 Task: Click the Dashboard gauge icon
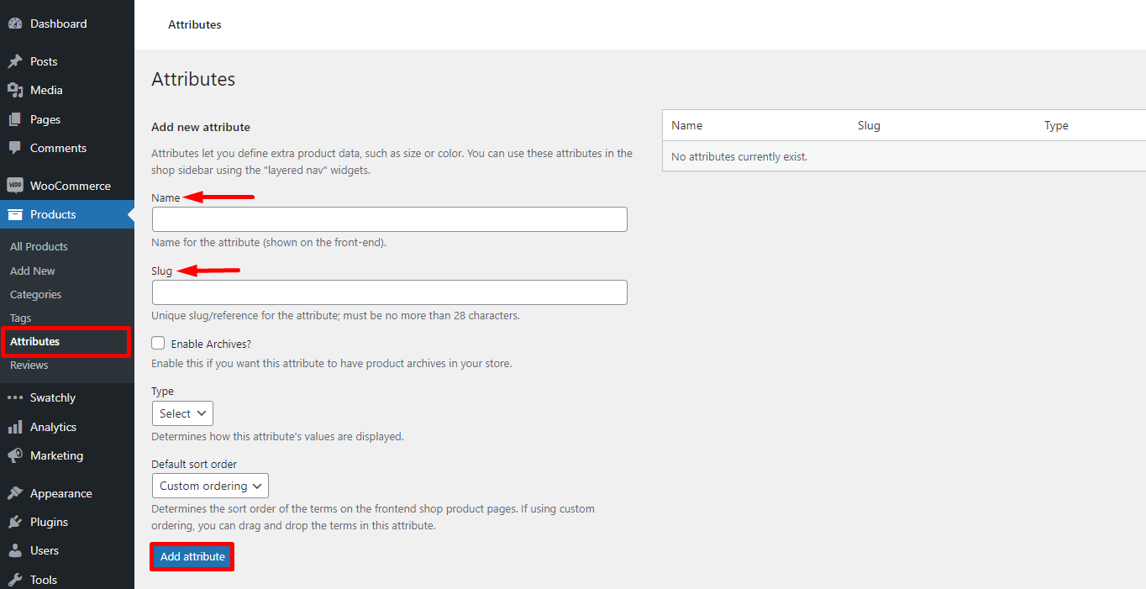click(15, 24)
